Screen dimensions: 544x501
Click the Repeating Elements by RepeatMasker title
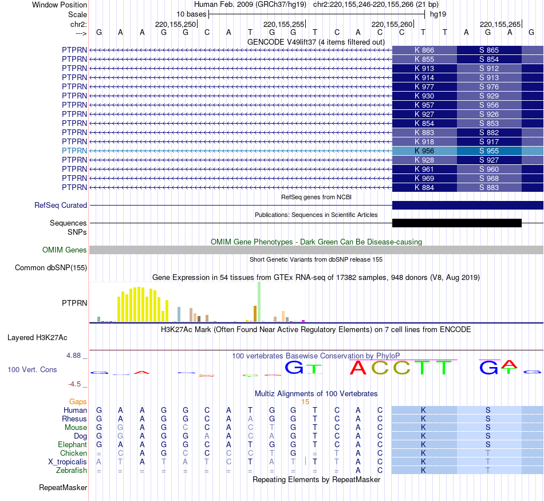[x=317, y=480]
